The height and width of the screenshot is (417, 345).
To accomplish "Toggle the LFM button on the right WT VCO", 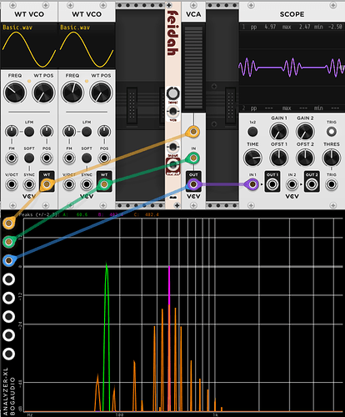I will pos(87,131).
